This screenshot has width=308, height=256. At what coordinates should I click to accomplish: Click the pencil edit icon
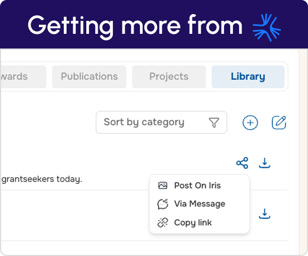click(x=279, y=122)
